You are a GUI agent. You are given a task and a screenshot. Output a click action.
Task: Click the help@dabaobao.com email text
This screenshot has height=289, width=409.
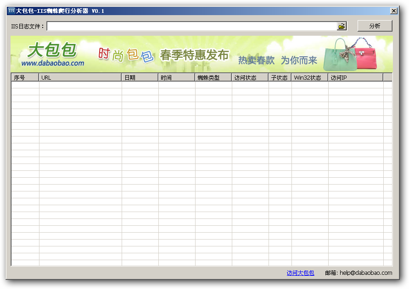tap(366, 273)
